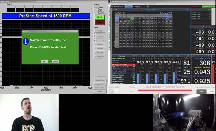The width and height of the screenshot is (216, 131).
Task: Open the Log File Manager side tab
Action: (x=110, y=23)
